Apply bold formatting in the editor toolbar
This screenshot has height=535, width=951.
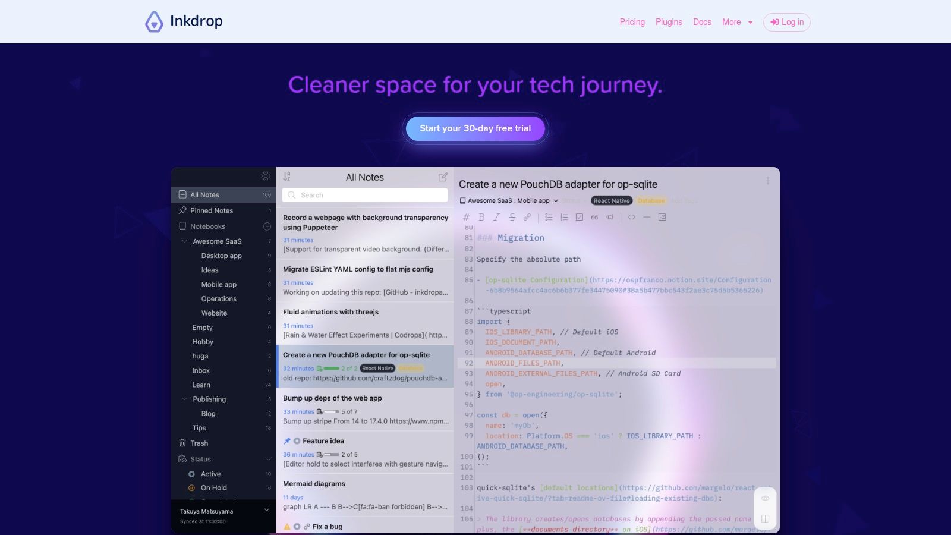point(481,217)
